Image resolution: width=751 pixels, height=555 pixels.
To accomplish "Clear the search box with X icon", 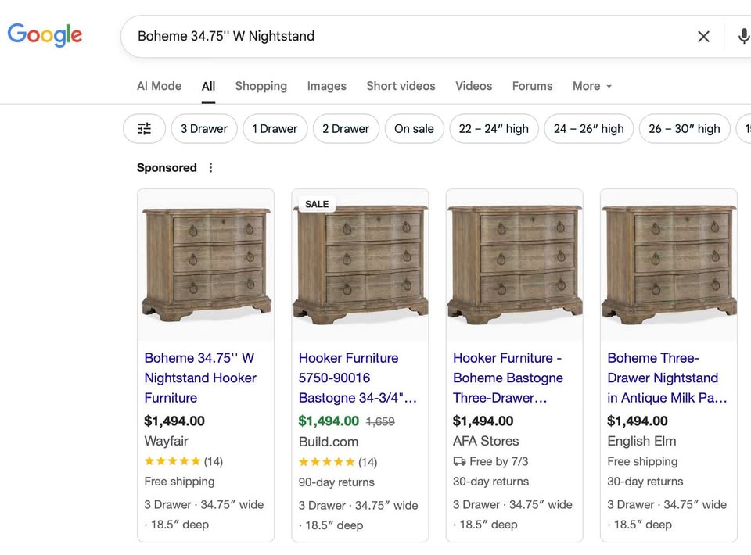I will coord(703,37).
